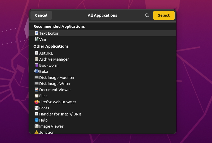Click the Text Editor app icon
The image size is (212, 143).
(x=37, y=33)
